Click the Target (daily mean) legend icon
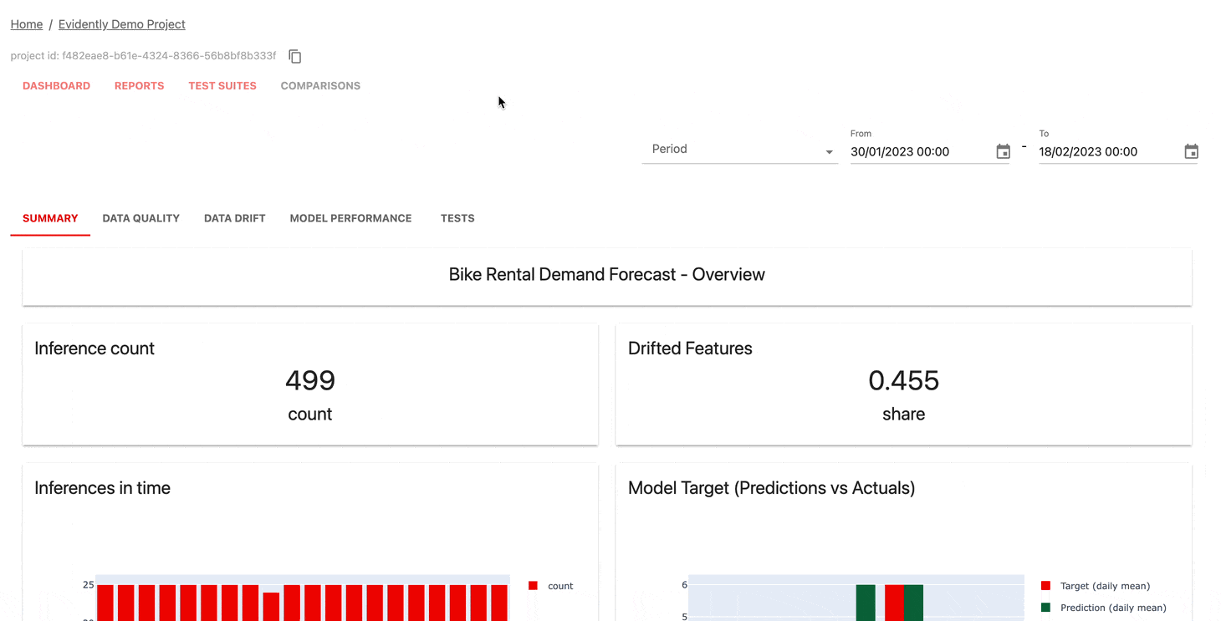 1044,585
